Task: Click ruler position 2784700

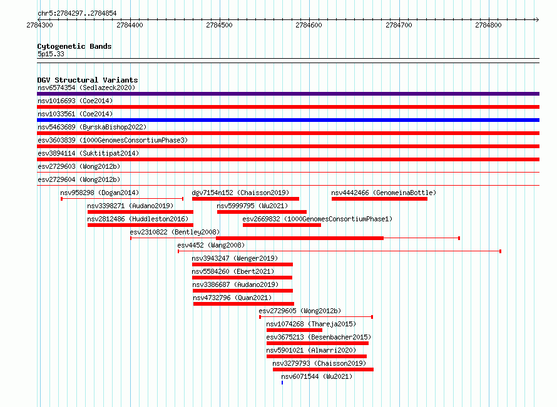Action: (x=399, y=25)
